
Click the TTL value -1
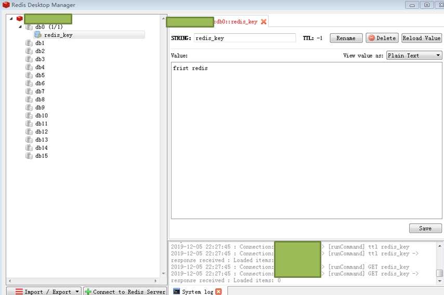pyautogui.click(x=320, y=38)
